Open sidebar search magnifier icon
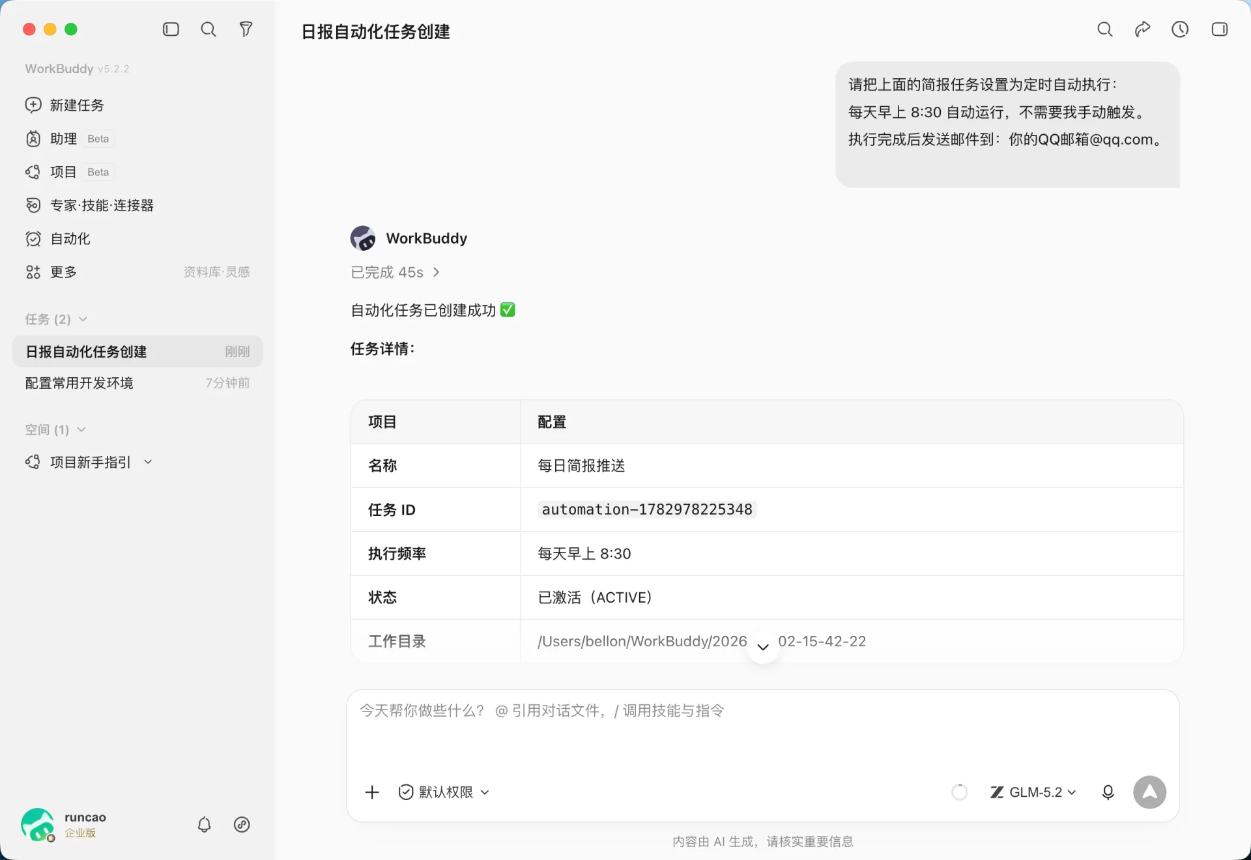 tap(208, 29)
